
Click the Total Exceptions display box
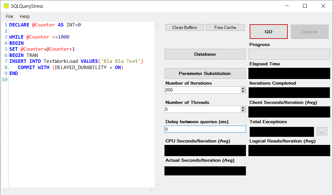point(282,132)
